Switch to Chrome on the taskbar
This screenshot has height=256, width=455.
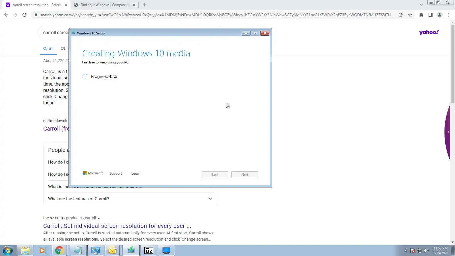tap(59, 251)
